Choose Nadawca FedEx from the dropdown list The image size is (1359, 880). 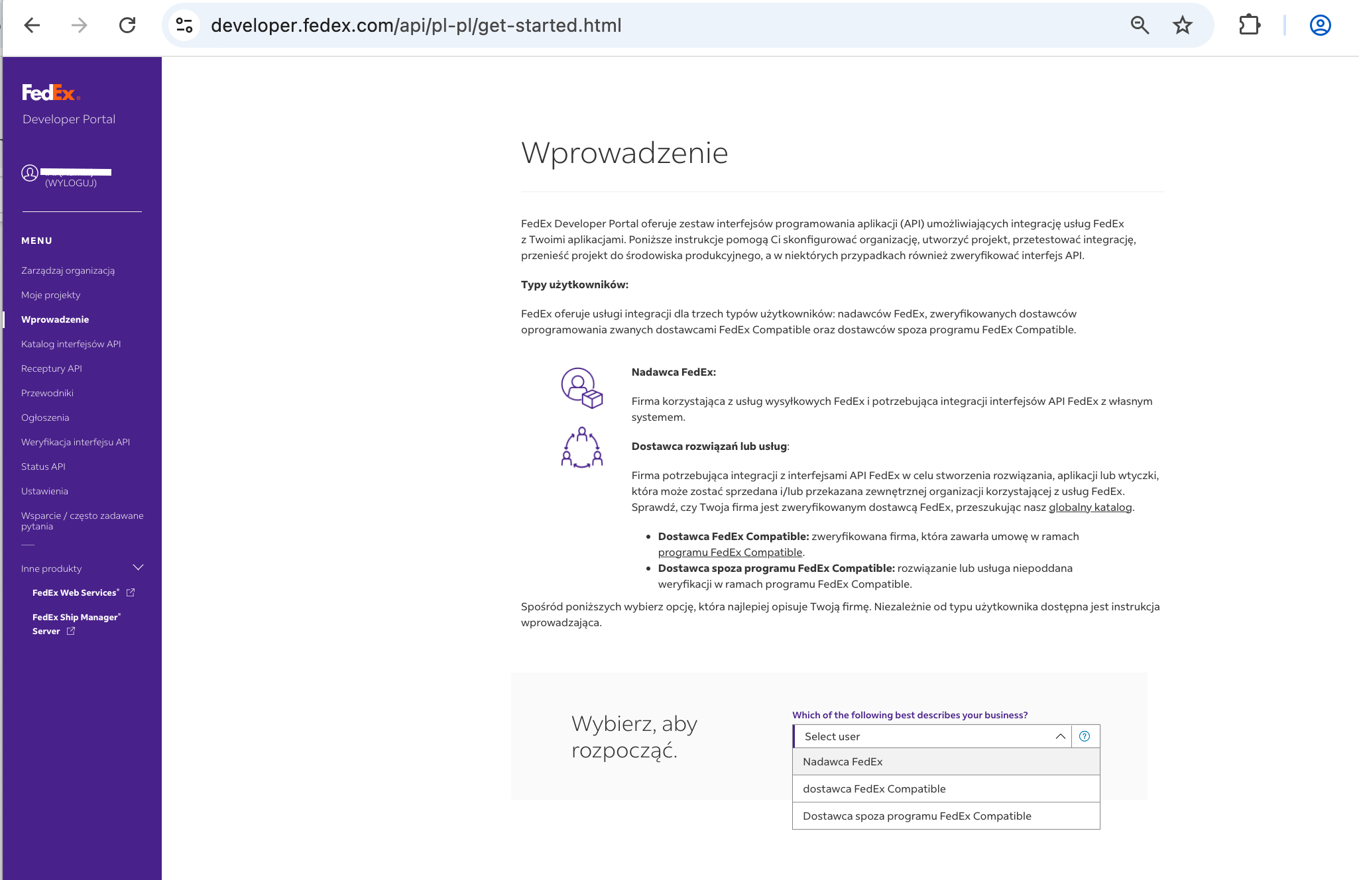(843, 762)
